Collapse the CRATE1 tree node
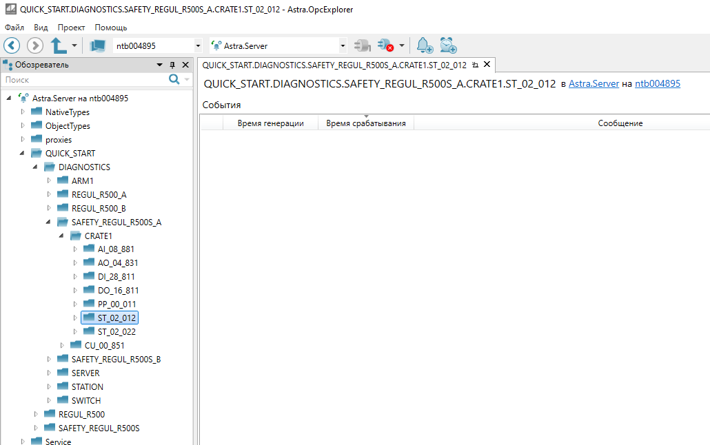The height and width of the screenshot is (445, 710). [62, 236]
